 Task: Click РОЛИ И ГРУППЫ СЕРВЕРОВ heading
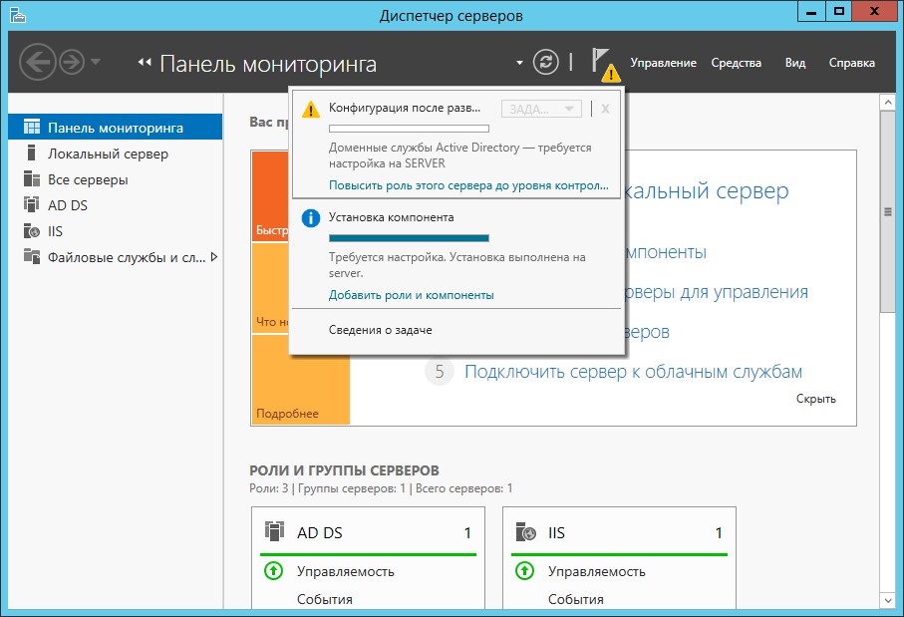[x=344, y=470]
